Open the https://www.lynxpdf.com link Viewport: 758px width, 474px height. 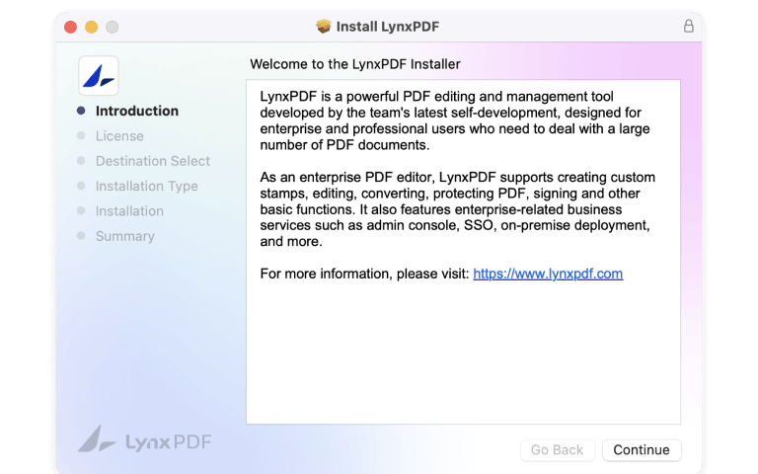(x=548, y=274)
